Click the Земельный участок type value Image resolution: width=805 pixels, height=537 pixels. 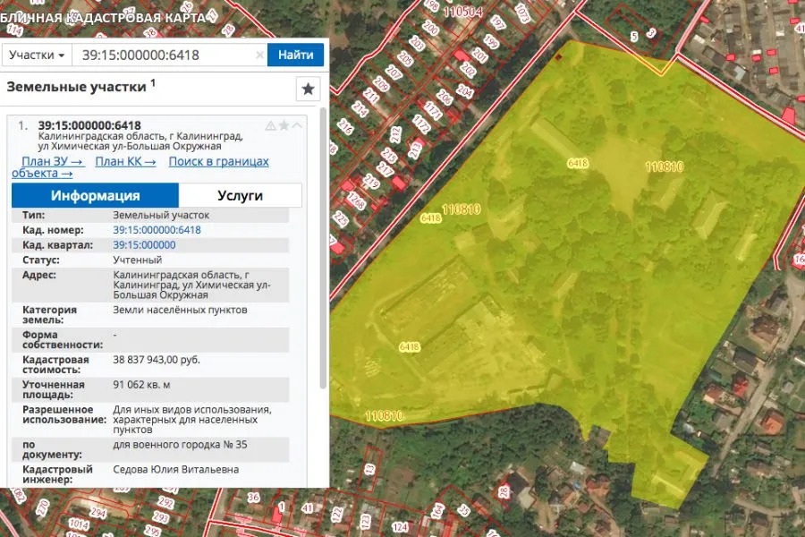[161, 215]
